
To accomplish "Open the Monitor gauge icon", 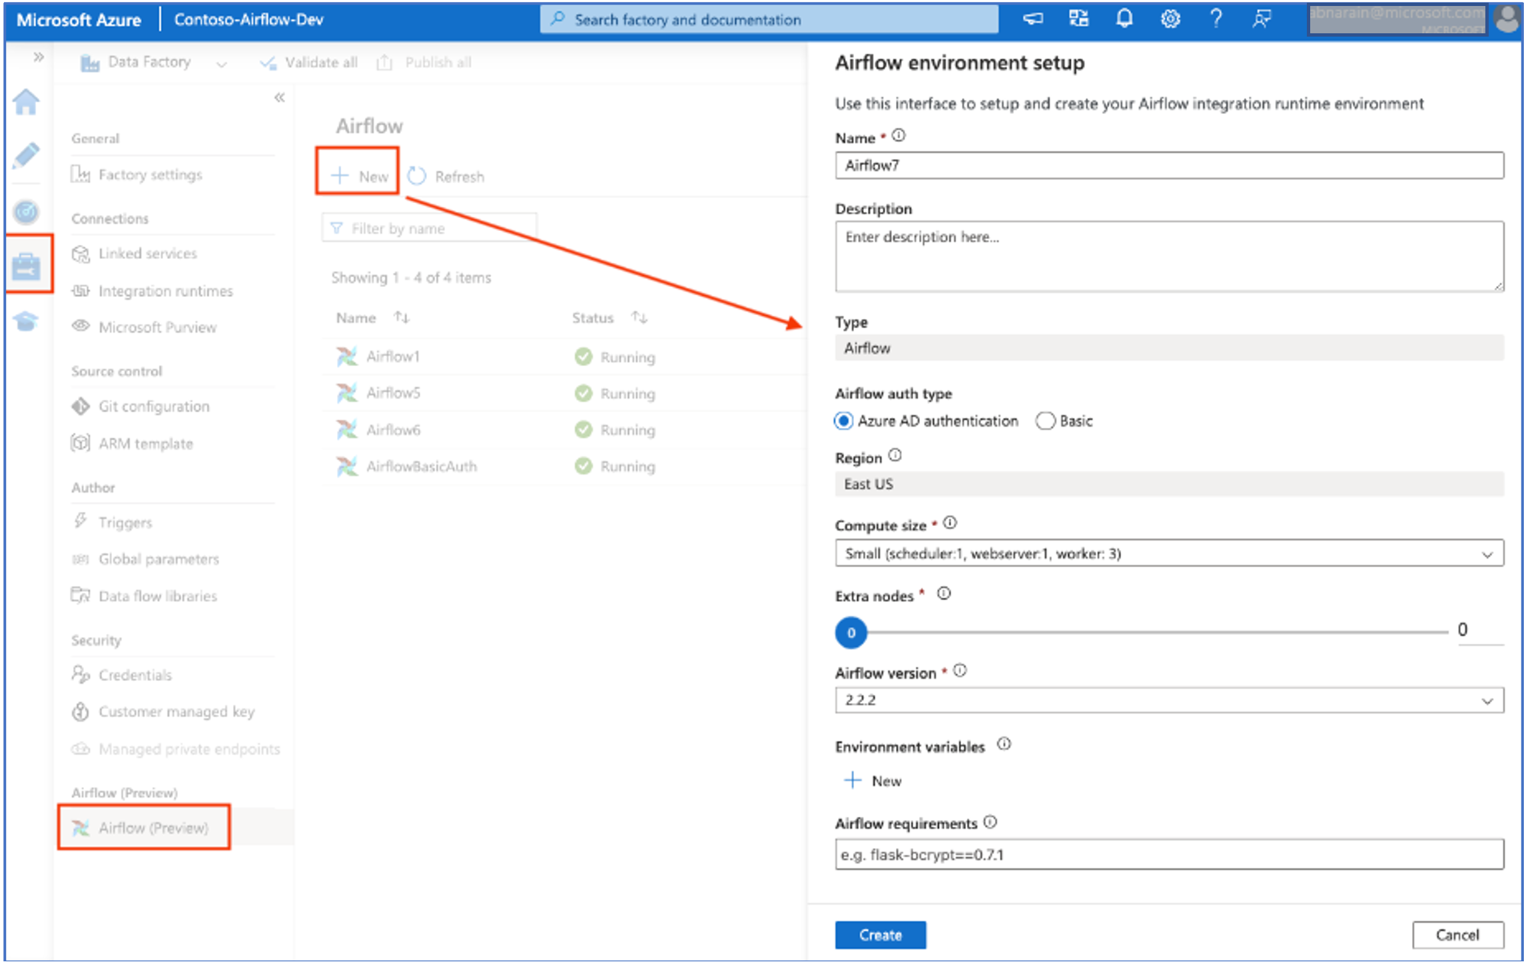I will pyautogui.click(x=26, y=212).
